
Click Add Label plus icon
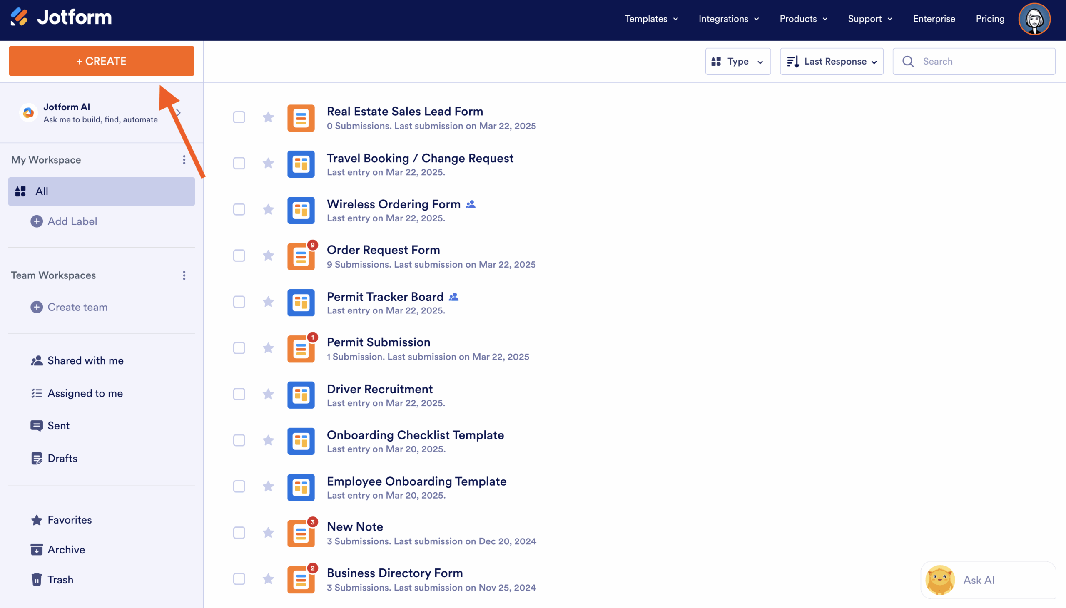point(37,221)
